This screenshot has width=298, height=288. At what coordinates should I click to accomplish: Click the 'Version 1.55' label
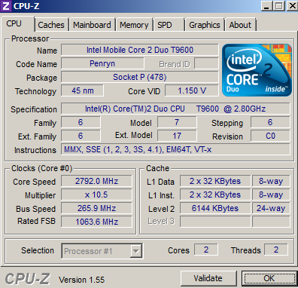(x=82, y=280)
